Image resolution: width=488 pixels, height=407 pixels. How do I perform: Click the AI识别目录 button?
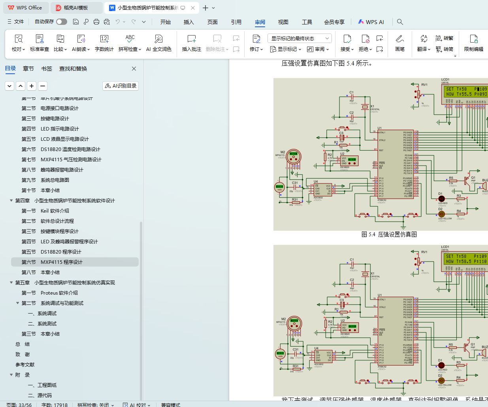[121, 86]
